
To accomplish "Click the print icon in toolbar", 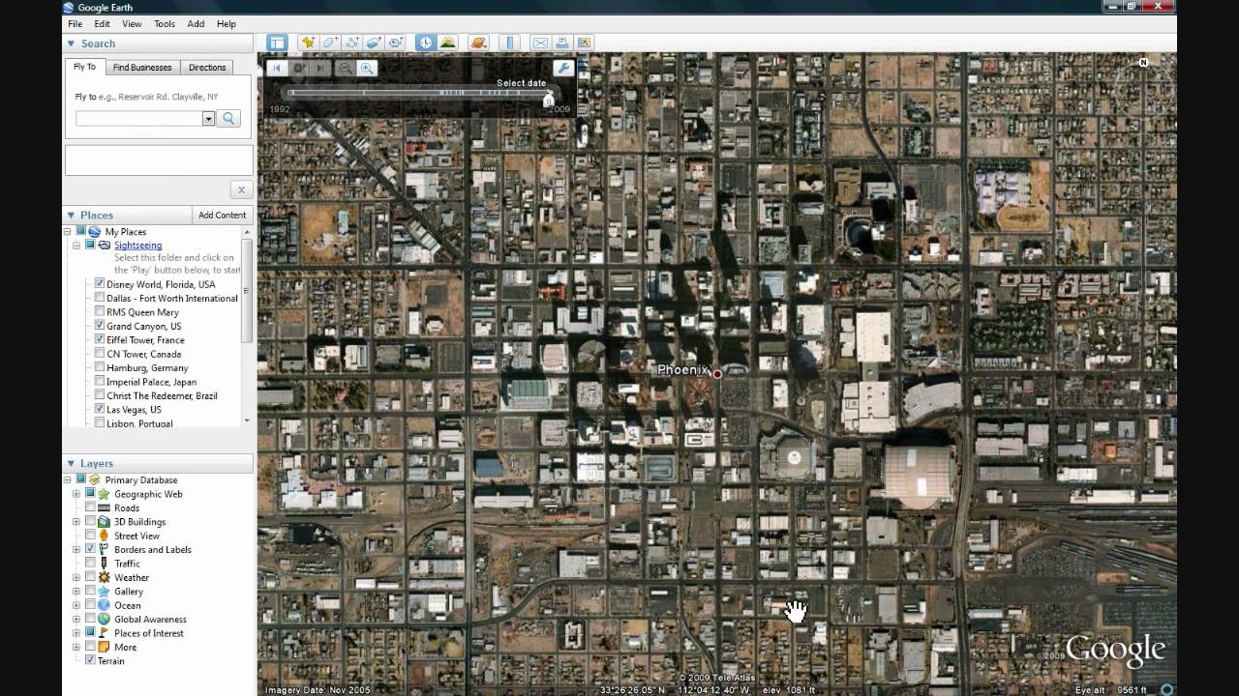I will (561, 43).
